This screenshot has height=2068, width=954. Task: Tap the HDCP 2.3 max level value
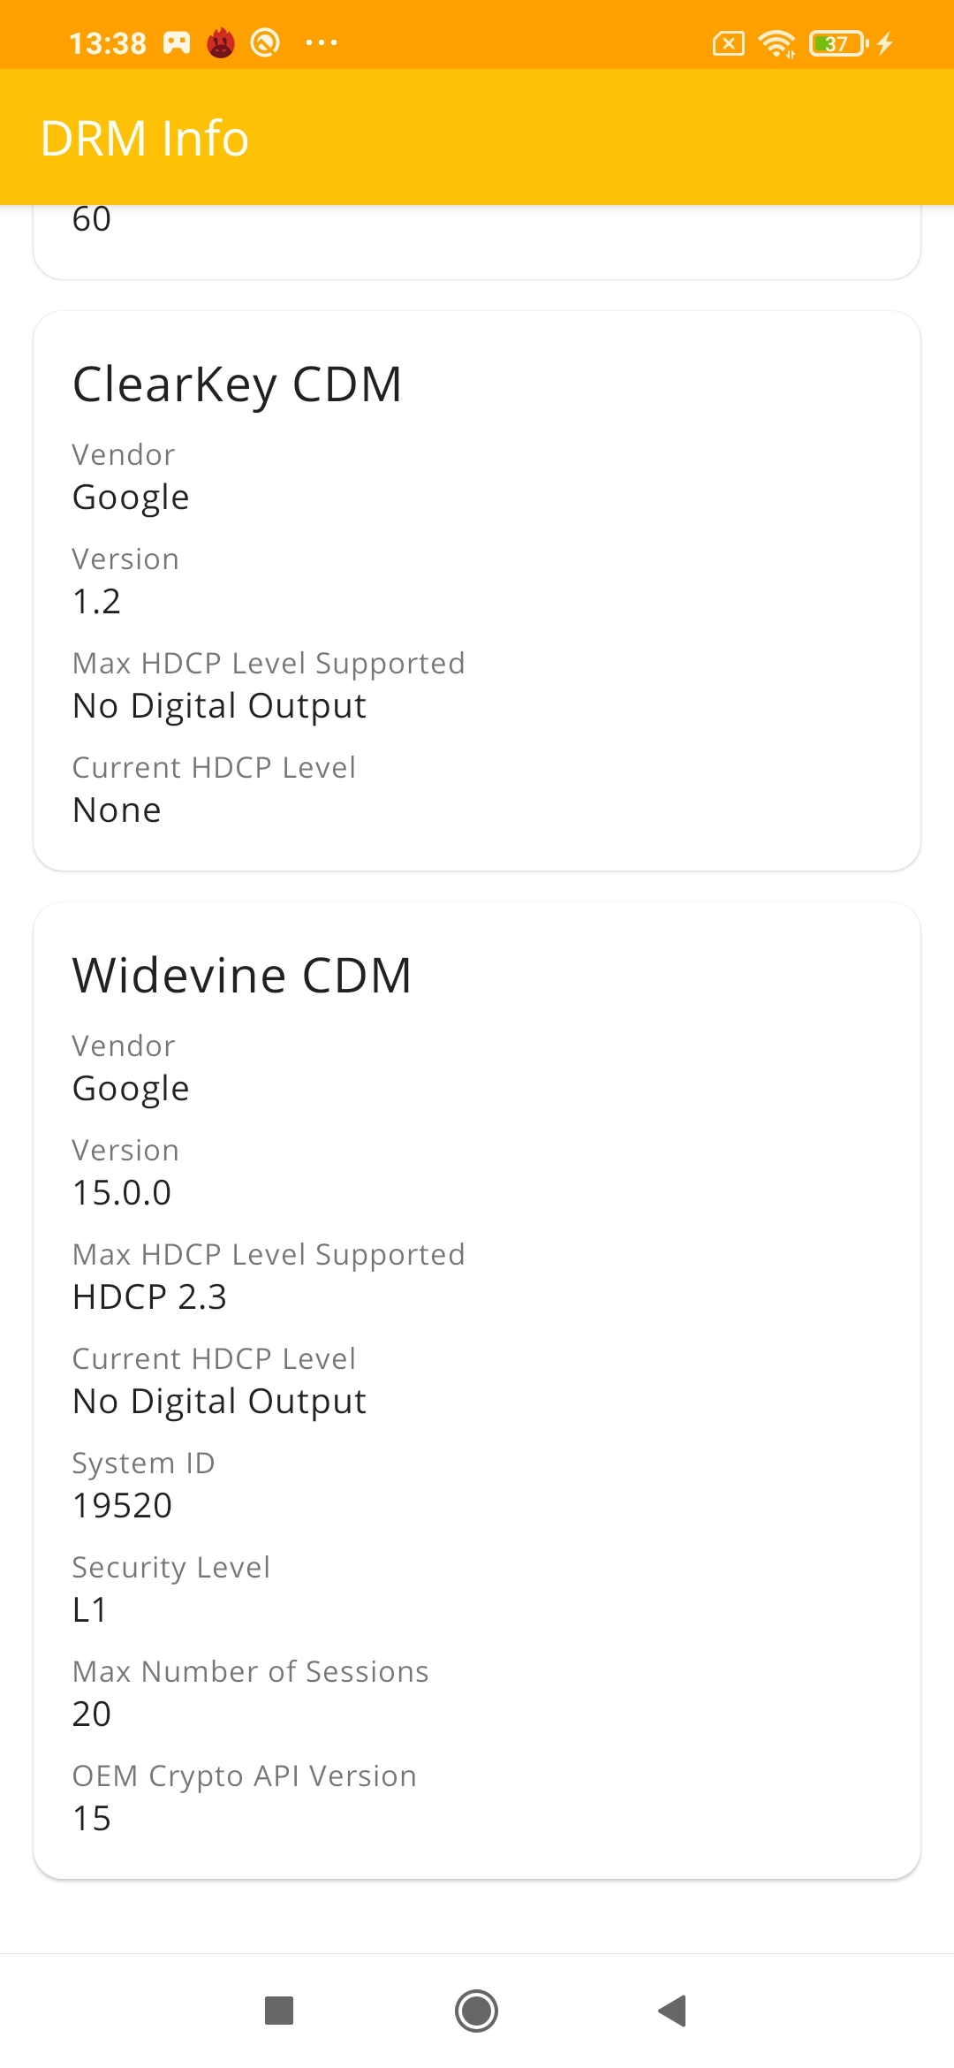click(150, 1297)
